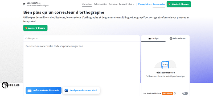This screenshot has width=213, height=96.
Task: Click Ajouter à Chrome button below the headline
Action: 35,28
